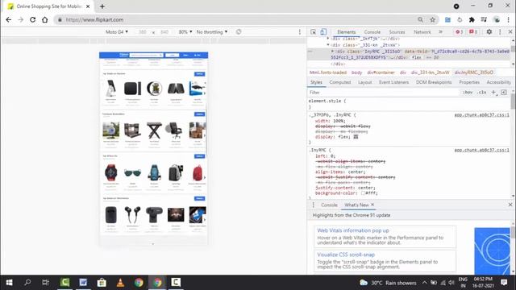Image resolution: width=516 pixels, height=290 pixels.
Task: Open the Properties tab
Action: coord(469,82)
